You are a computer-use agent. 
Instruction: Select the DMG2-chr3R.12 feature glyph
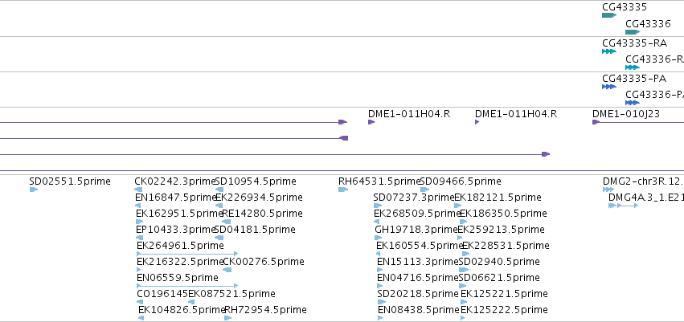[x=608, y=190]
